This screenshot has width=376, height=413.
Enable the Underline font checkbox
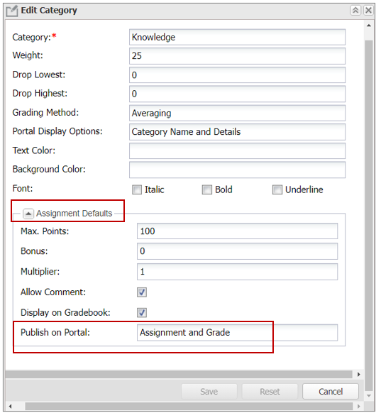click(277, 190)
